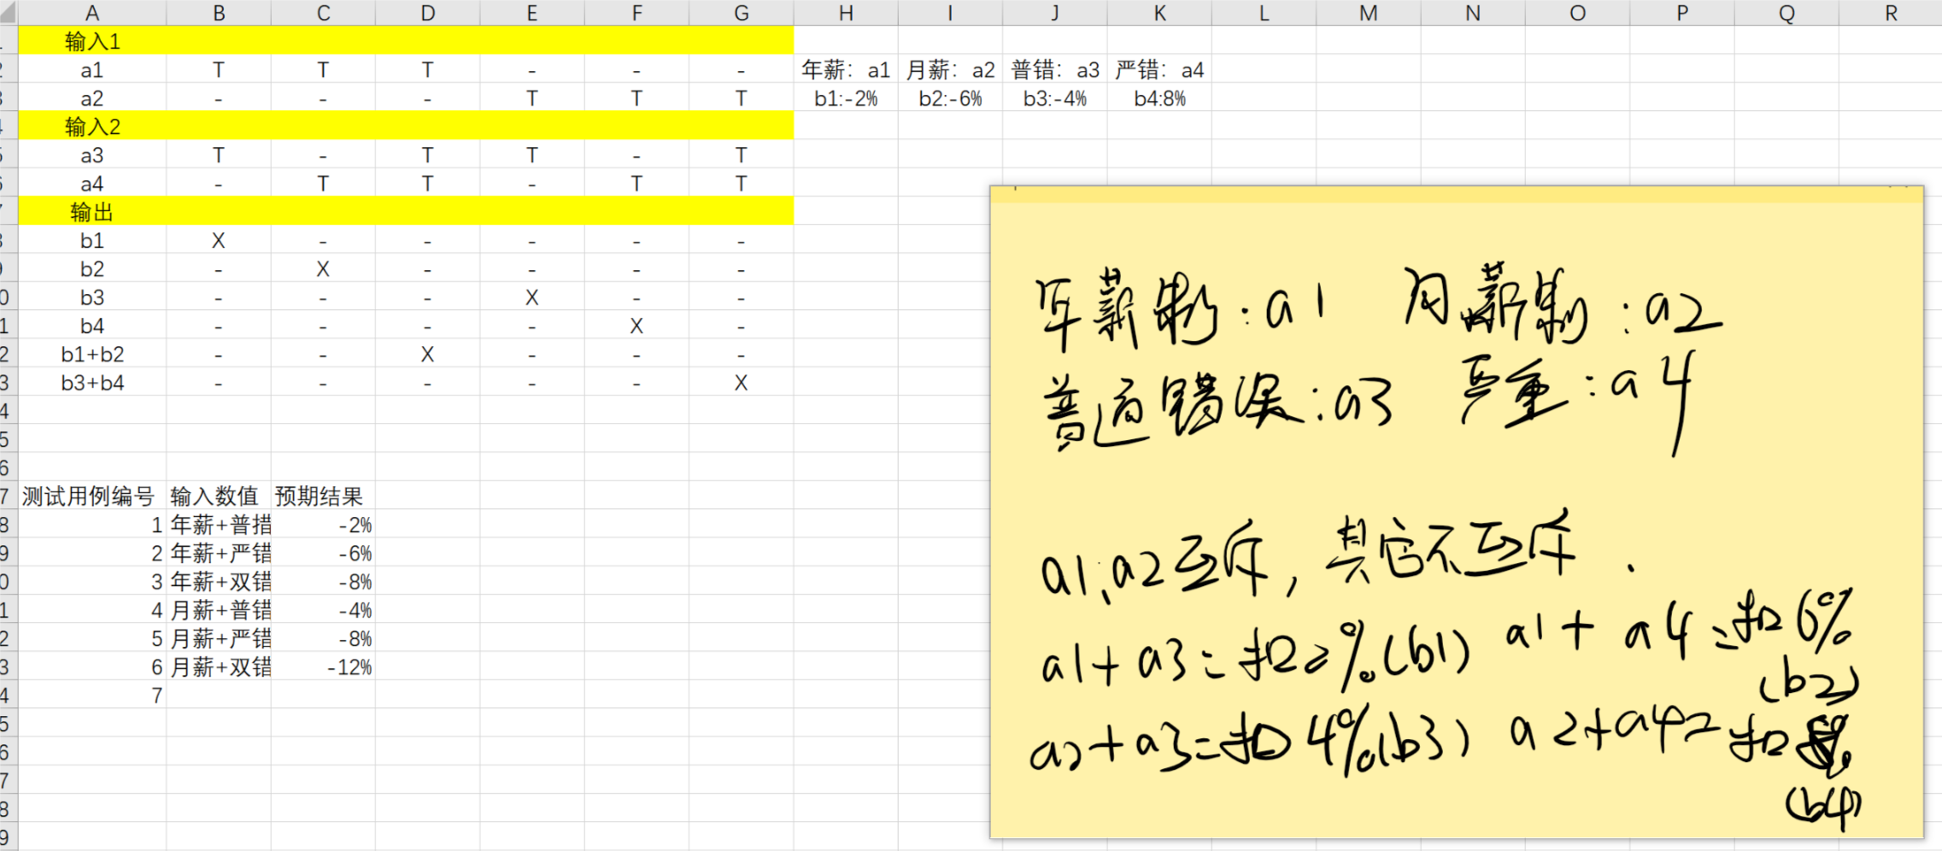This screenshot has width=1942, height=851.
Task: Click the 'X' in the b3+b4 row
Action: point(741,383)
